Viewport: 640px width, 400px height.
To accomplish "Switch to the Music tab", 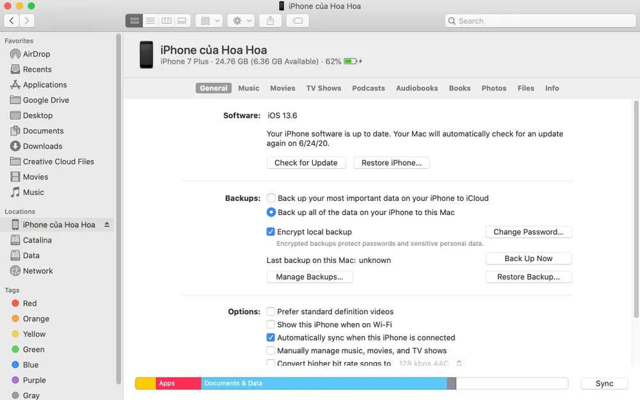I will click(248, 88).
